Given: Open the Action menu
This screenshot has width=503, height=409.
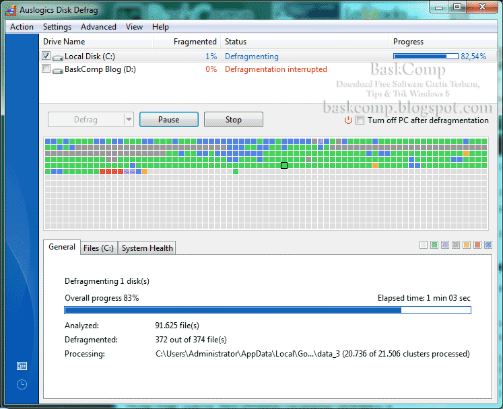Looking at the screenshot, I should (22, 27).
